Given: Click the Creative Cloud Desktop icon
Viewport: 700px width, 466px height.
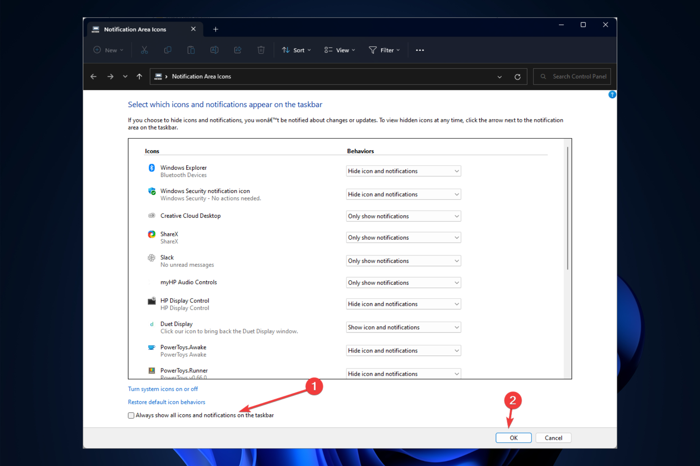Looking at the screenshot, I should (152, 216).
